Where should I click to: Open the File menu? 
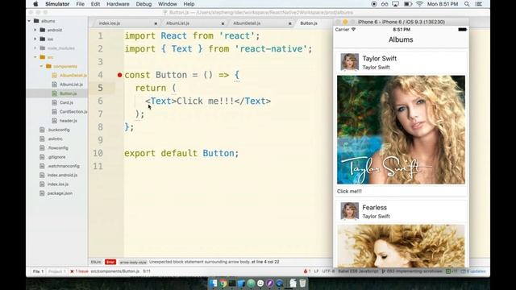tap(80, 4)
